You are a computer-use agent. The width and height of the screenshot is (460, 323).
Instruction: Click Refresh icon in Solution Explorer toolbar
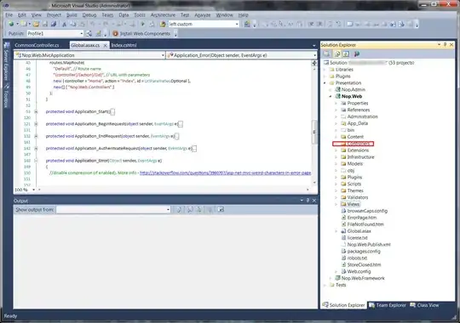point(346,54)
